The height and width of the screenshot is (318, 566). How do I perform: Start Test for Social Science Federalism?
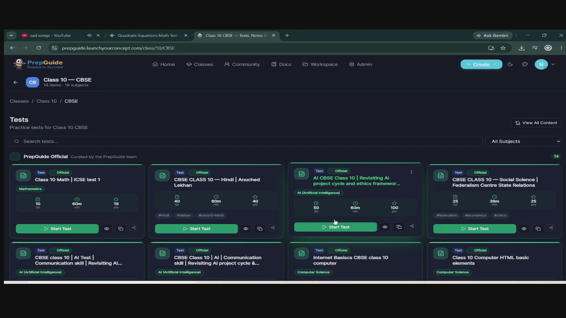(475, 229)
